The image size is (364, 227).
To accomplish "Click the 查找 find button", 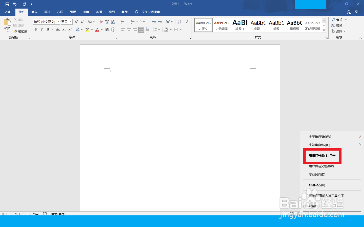I will pyautogui.click(x=337, y=20).
